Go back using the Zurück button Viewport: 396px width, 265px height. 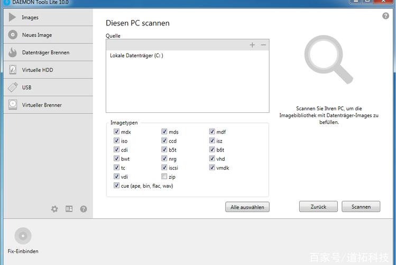tap(318, 207)
